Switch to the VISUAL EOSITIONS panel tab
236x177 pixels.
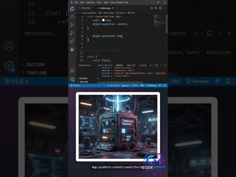[x=105, y=65]
